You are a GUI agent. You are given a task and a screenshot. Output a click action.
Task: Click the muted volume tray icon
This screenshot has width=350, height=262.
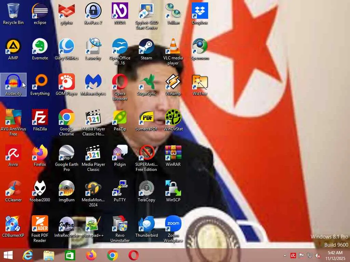coord(318,256)
